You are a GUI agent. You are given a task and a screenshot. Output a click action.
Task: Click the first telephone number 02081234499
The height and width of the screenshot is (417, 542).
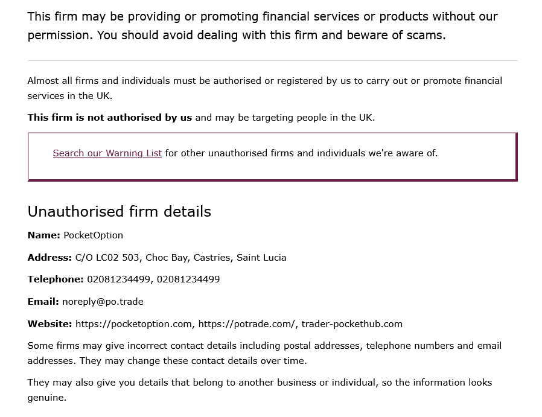pos(118,279)
